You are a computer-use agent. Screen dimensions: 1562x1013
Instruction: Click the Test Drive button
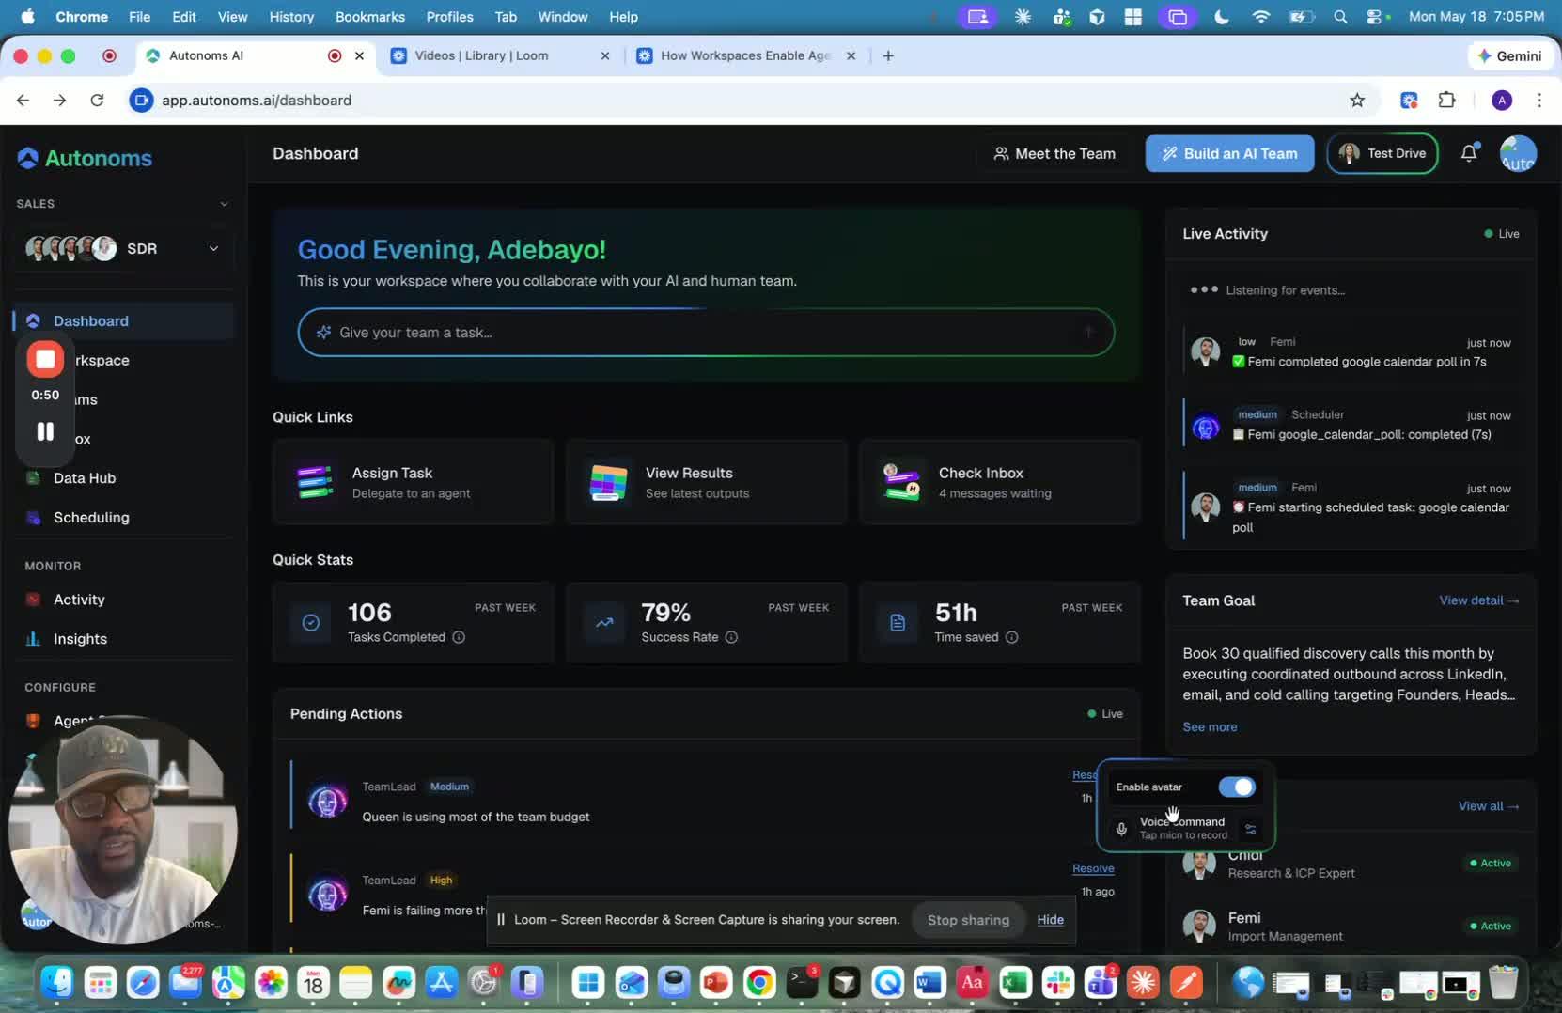[x=1382, y=153]
